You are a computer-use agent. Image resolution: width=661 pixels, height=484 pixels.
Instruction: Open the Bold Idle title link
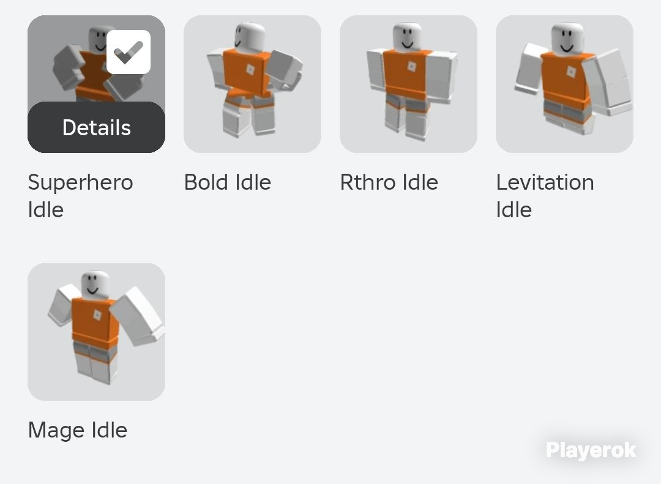point(228,182)
